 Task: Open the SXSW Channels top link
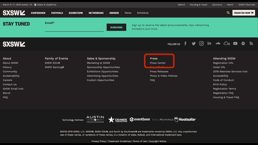click(247, 5)
